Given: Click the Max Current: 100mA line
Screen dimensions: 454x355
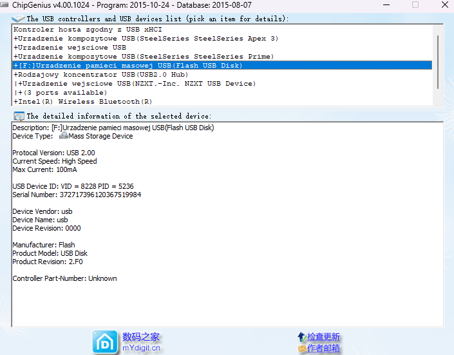Looking at the screenshot, I should 44,169.
